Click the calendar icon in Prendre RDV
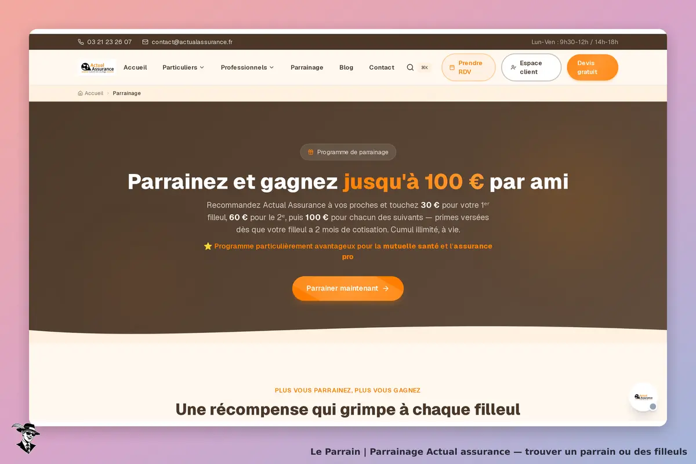Screen dimensions: 696x464 pos(452,67)
